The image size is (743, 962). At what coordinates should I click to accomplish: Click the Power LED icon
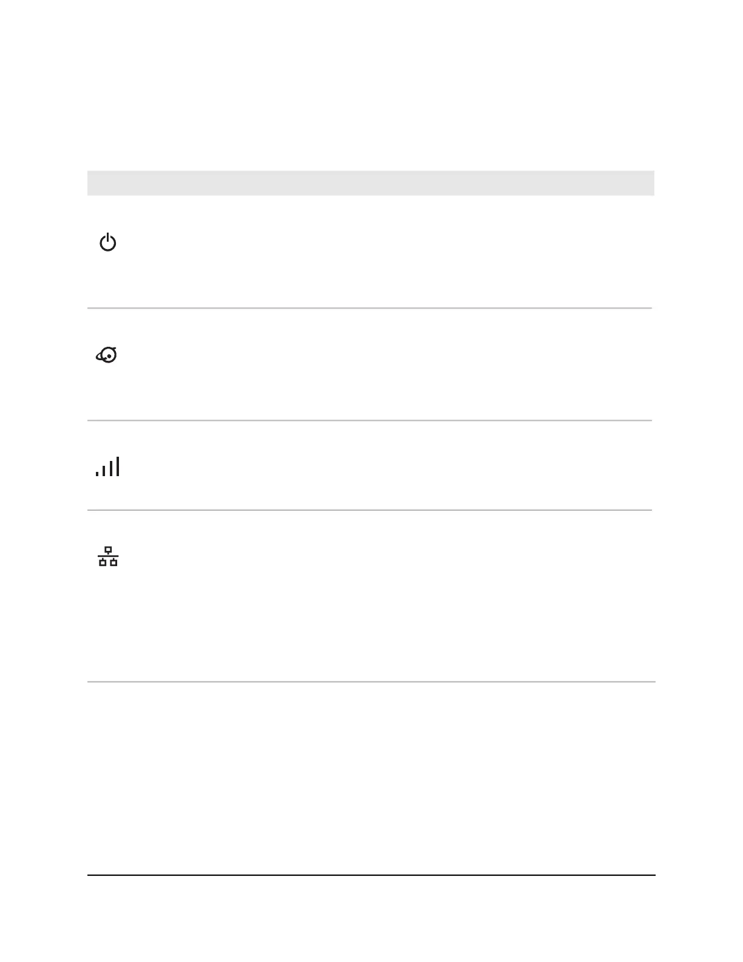pyautogui.click(x=108, y=243)
